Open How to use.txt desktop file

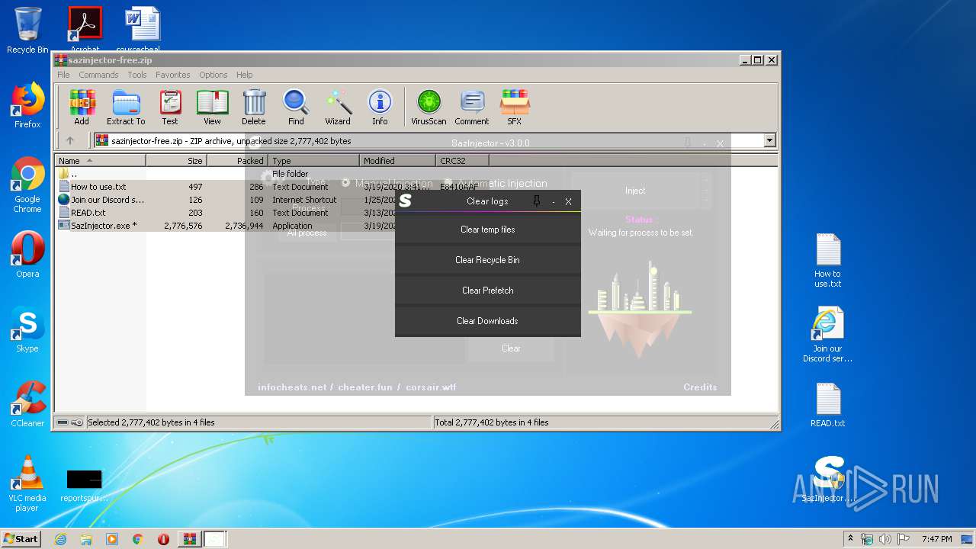[x=827, y=261]
